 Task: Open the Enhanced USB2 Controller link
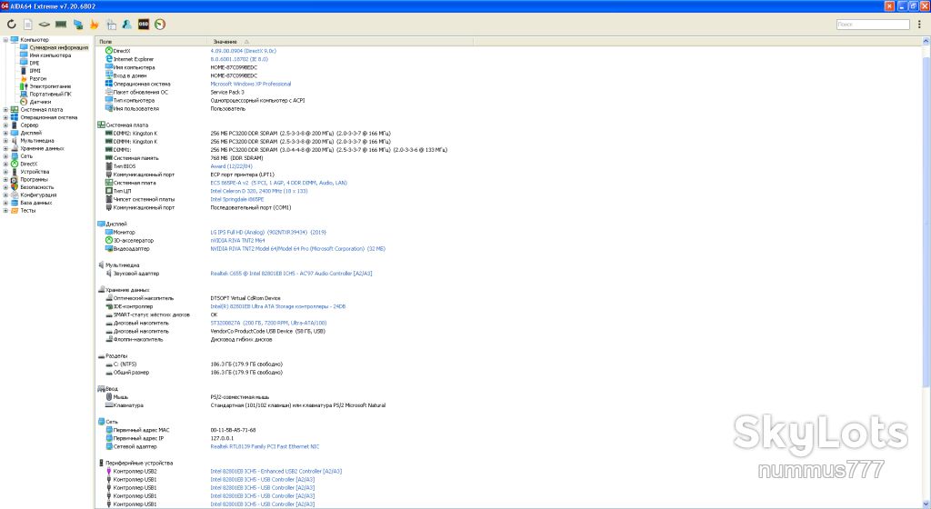point(276,472)
